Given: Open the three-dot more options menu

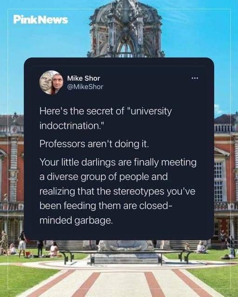Looking at the screenshot, I should pyautogui.click(x=195, y=78).
